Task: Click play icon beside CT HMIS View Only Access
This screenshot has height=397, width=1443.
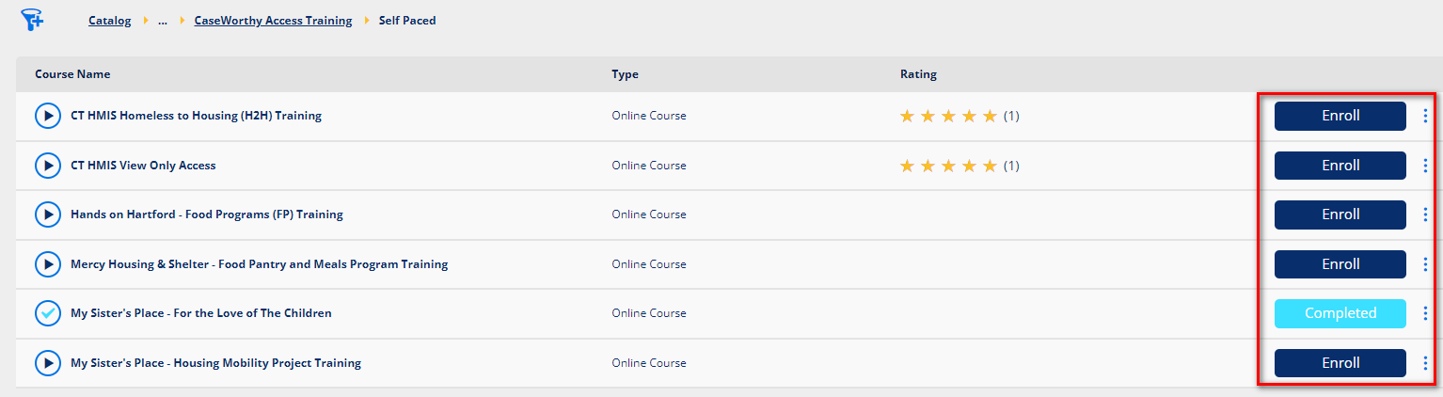Action: 47,166
